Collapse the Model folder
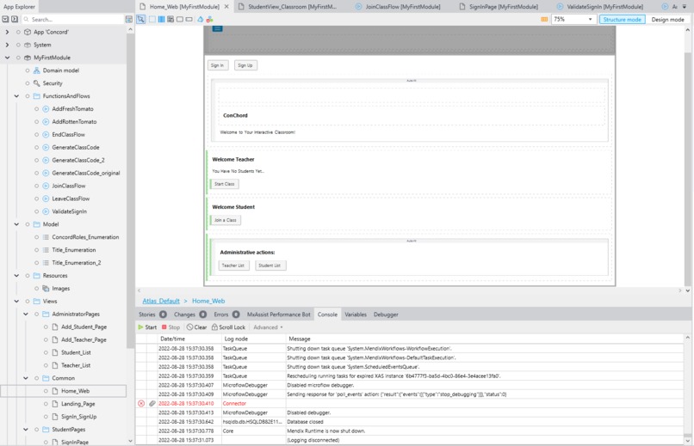The height and width of the screenshot is (446, 694). click(x=16, y=224)
